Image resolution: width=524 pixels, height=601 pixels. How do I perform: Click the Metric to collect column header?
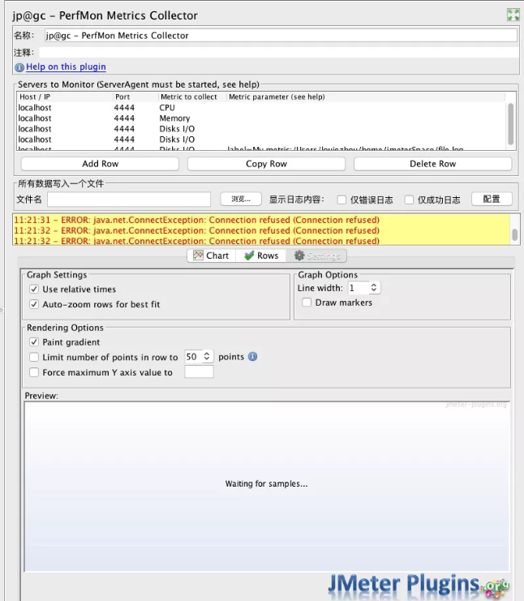[x=192, y=97]
